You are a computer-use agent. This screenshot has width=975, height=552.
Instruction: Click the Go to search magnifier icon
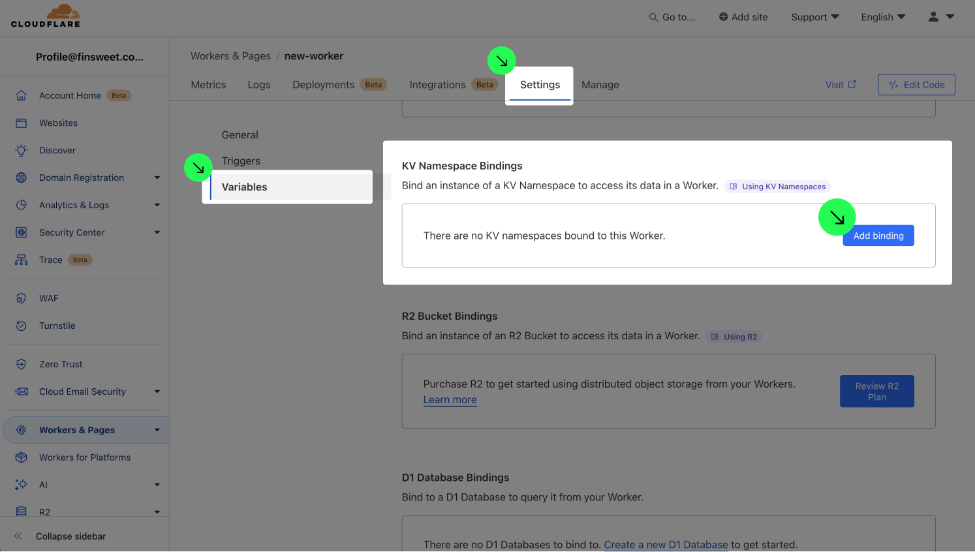pos(653,18)
